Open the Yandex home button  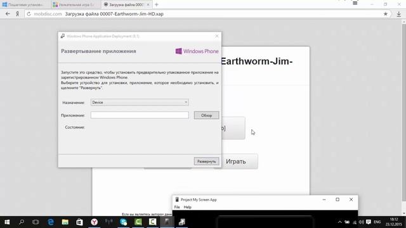[17, 14]
